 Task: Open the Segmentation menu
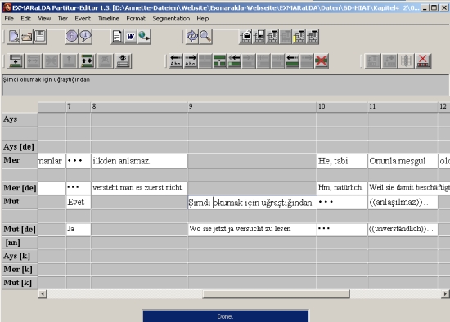point(171,18)
